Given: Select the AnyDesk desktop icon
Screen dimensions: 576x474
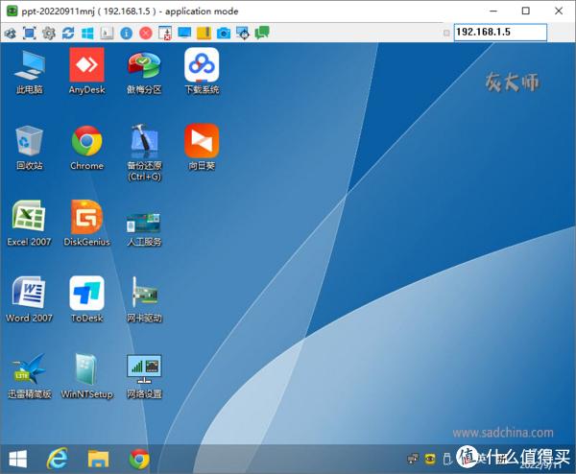Looking at the screenshot, I should click(86, 72).
